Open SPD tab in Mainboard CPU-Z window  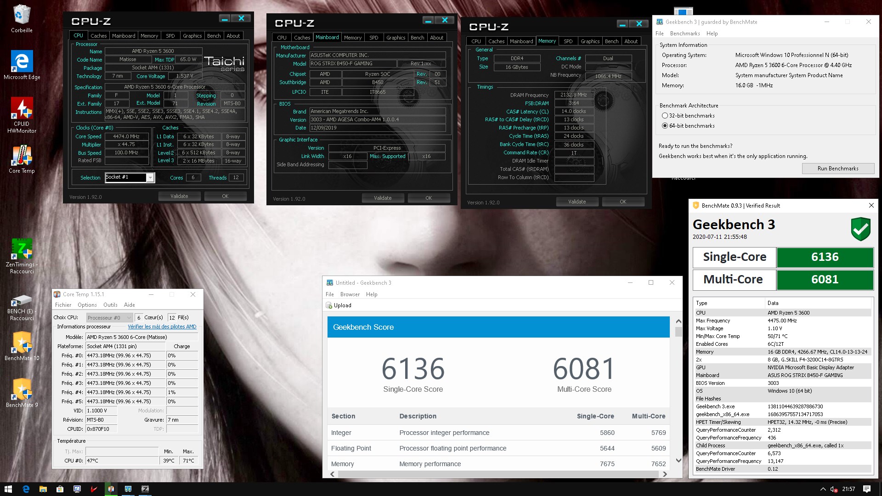374,38
